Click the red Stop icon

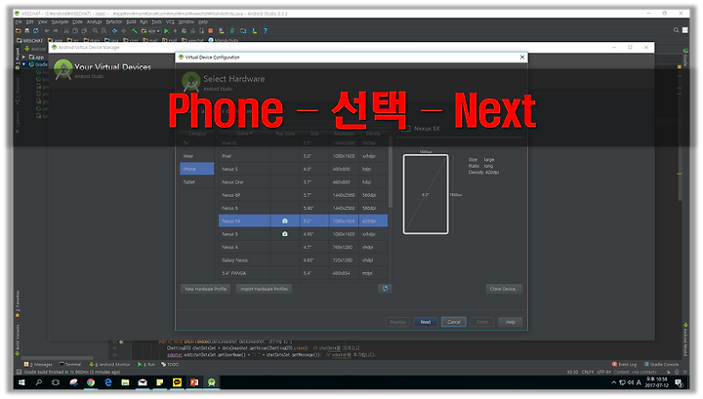[x=210, y=31]
